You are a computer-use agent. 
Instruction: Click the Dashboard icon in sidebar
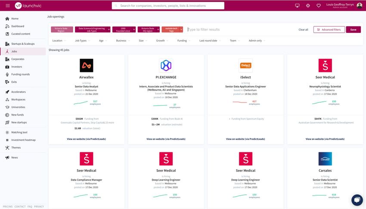click(x=7, y=26)
